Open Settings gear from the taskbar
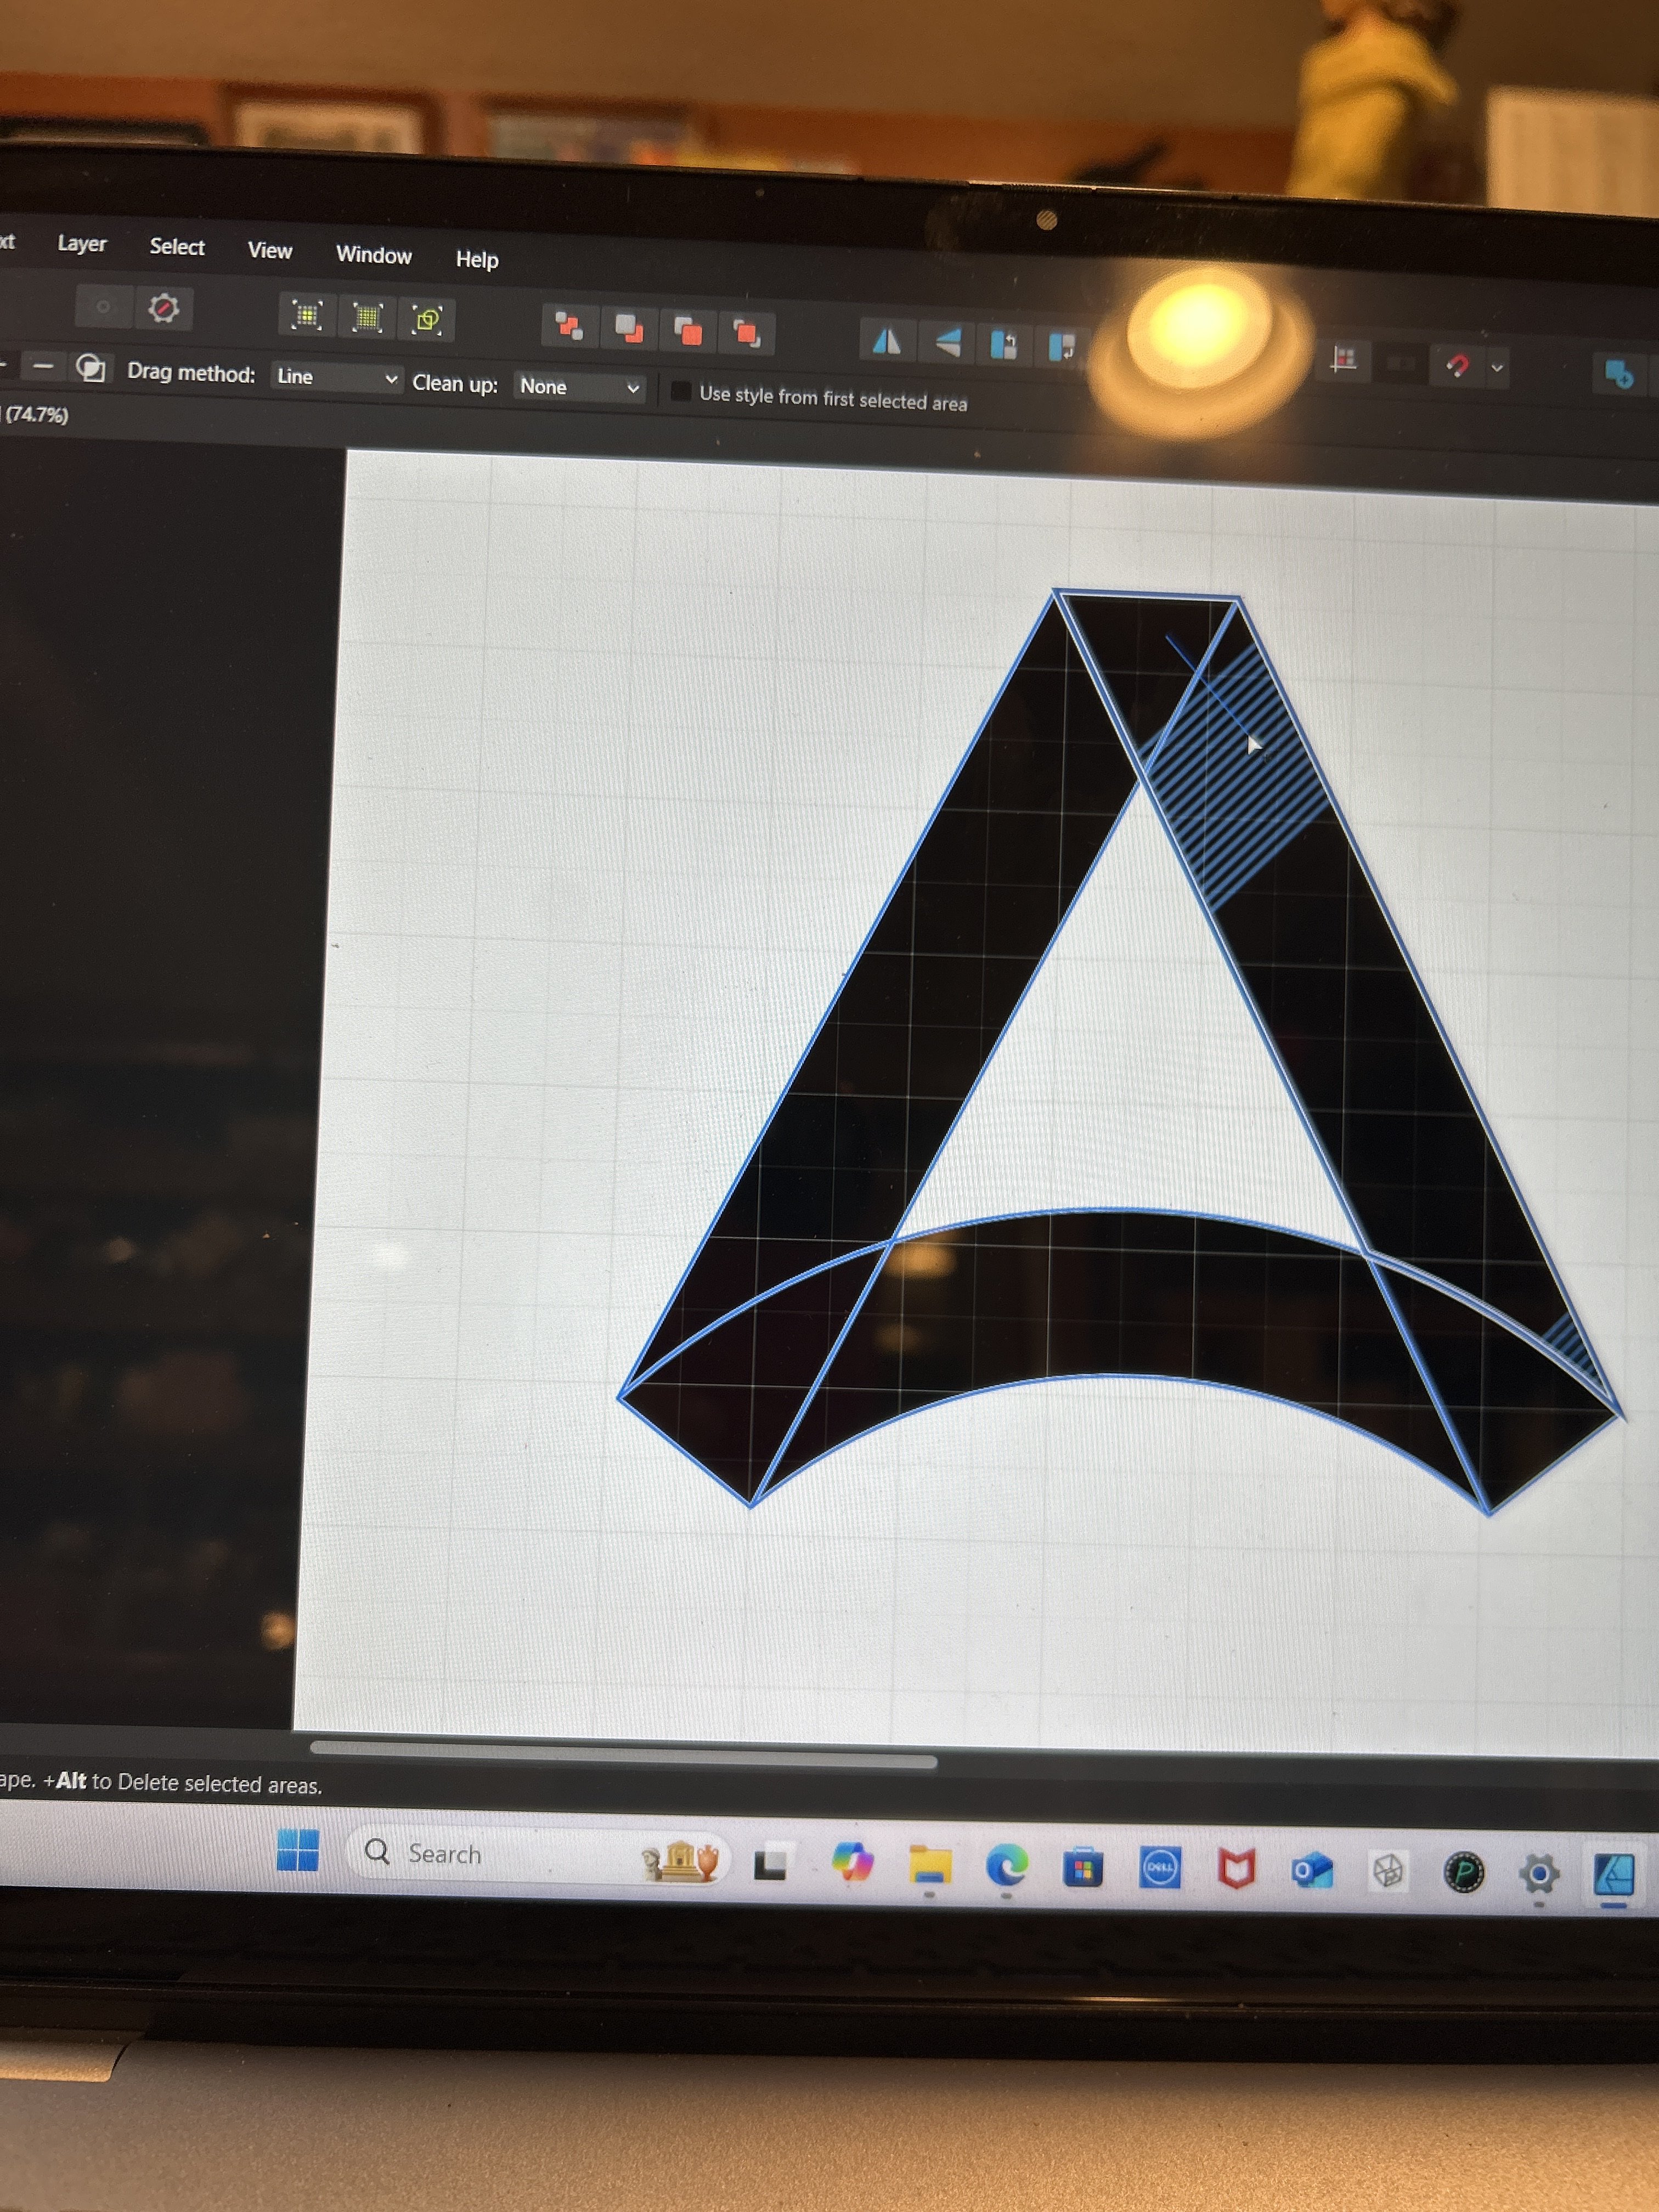1659x2212 pixels. [1539, 1873]
